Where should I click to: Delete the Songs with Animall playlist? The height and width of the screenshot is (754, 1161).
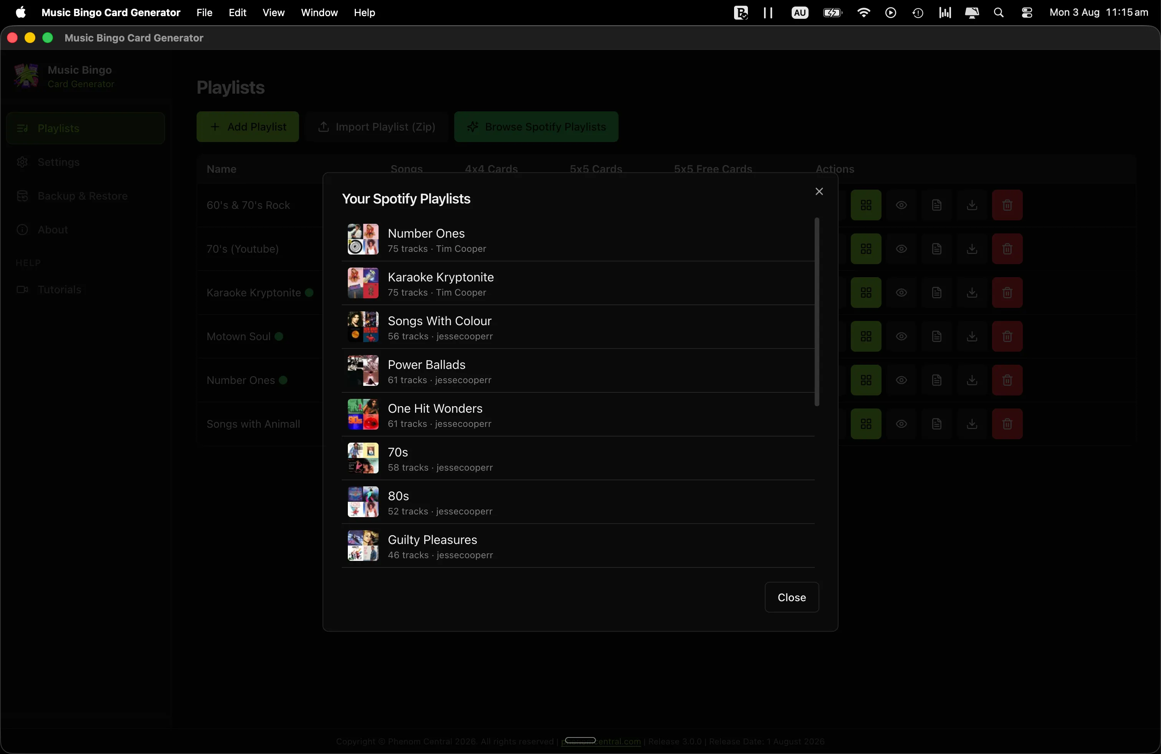[1007, 424]
